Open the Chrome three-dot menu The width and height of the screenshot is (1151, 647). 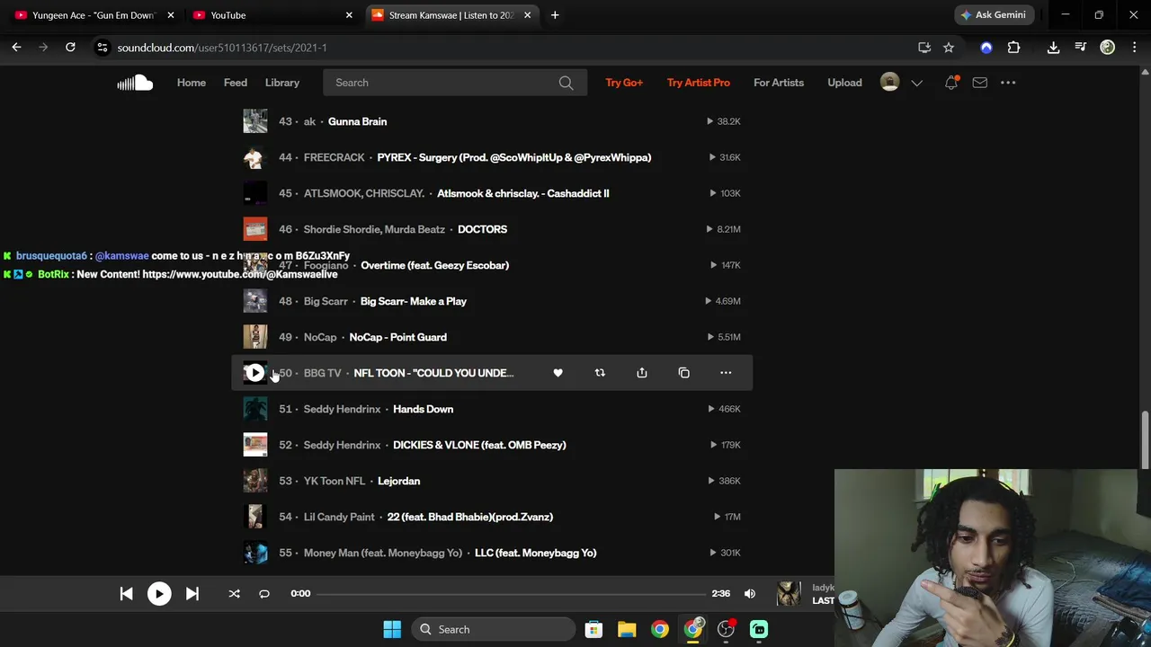coord(1133,48)
